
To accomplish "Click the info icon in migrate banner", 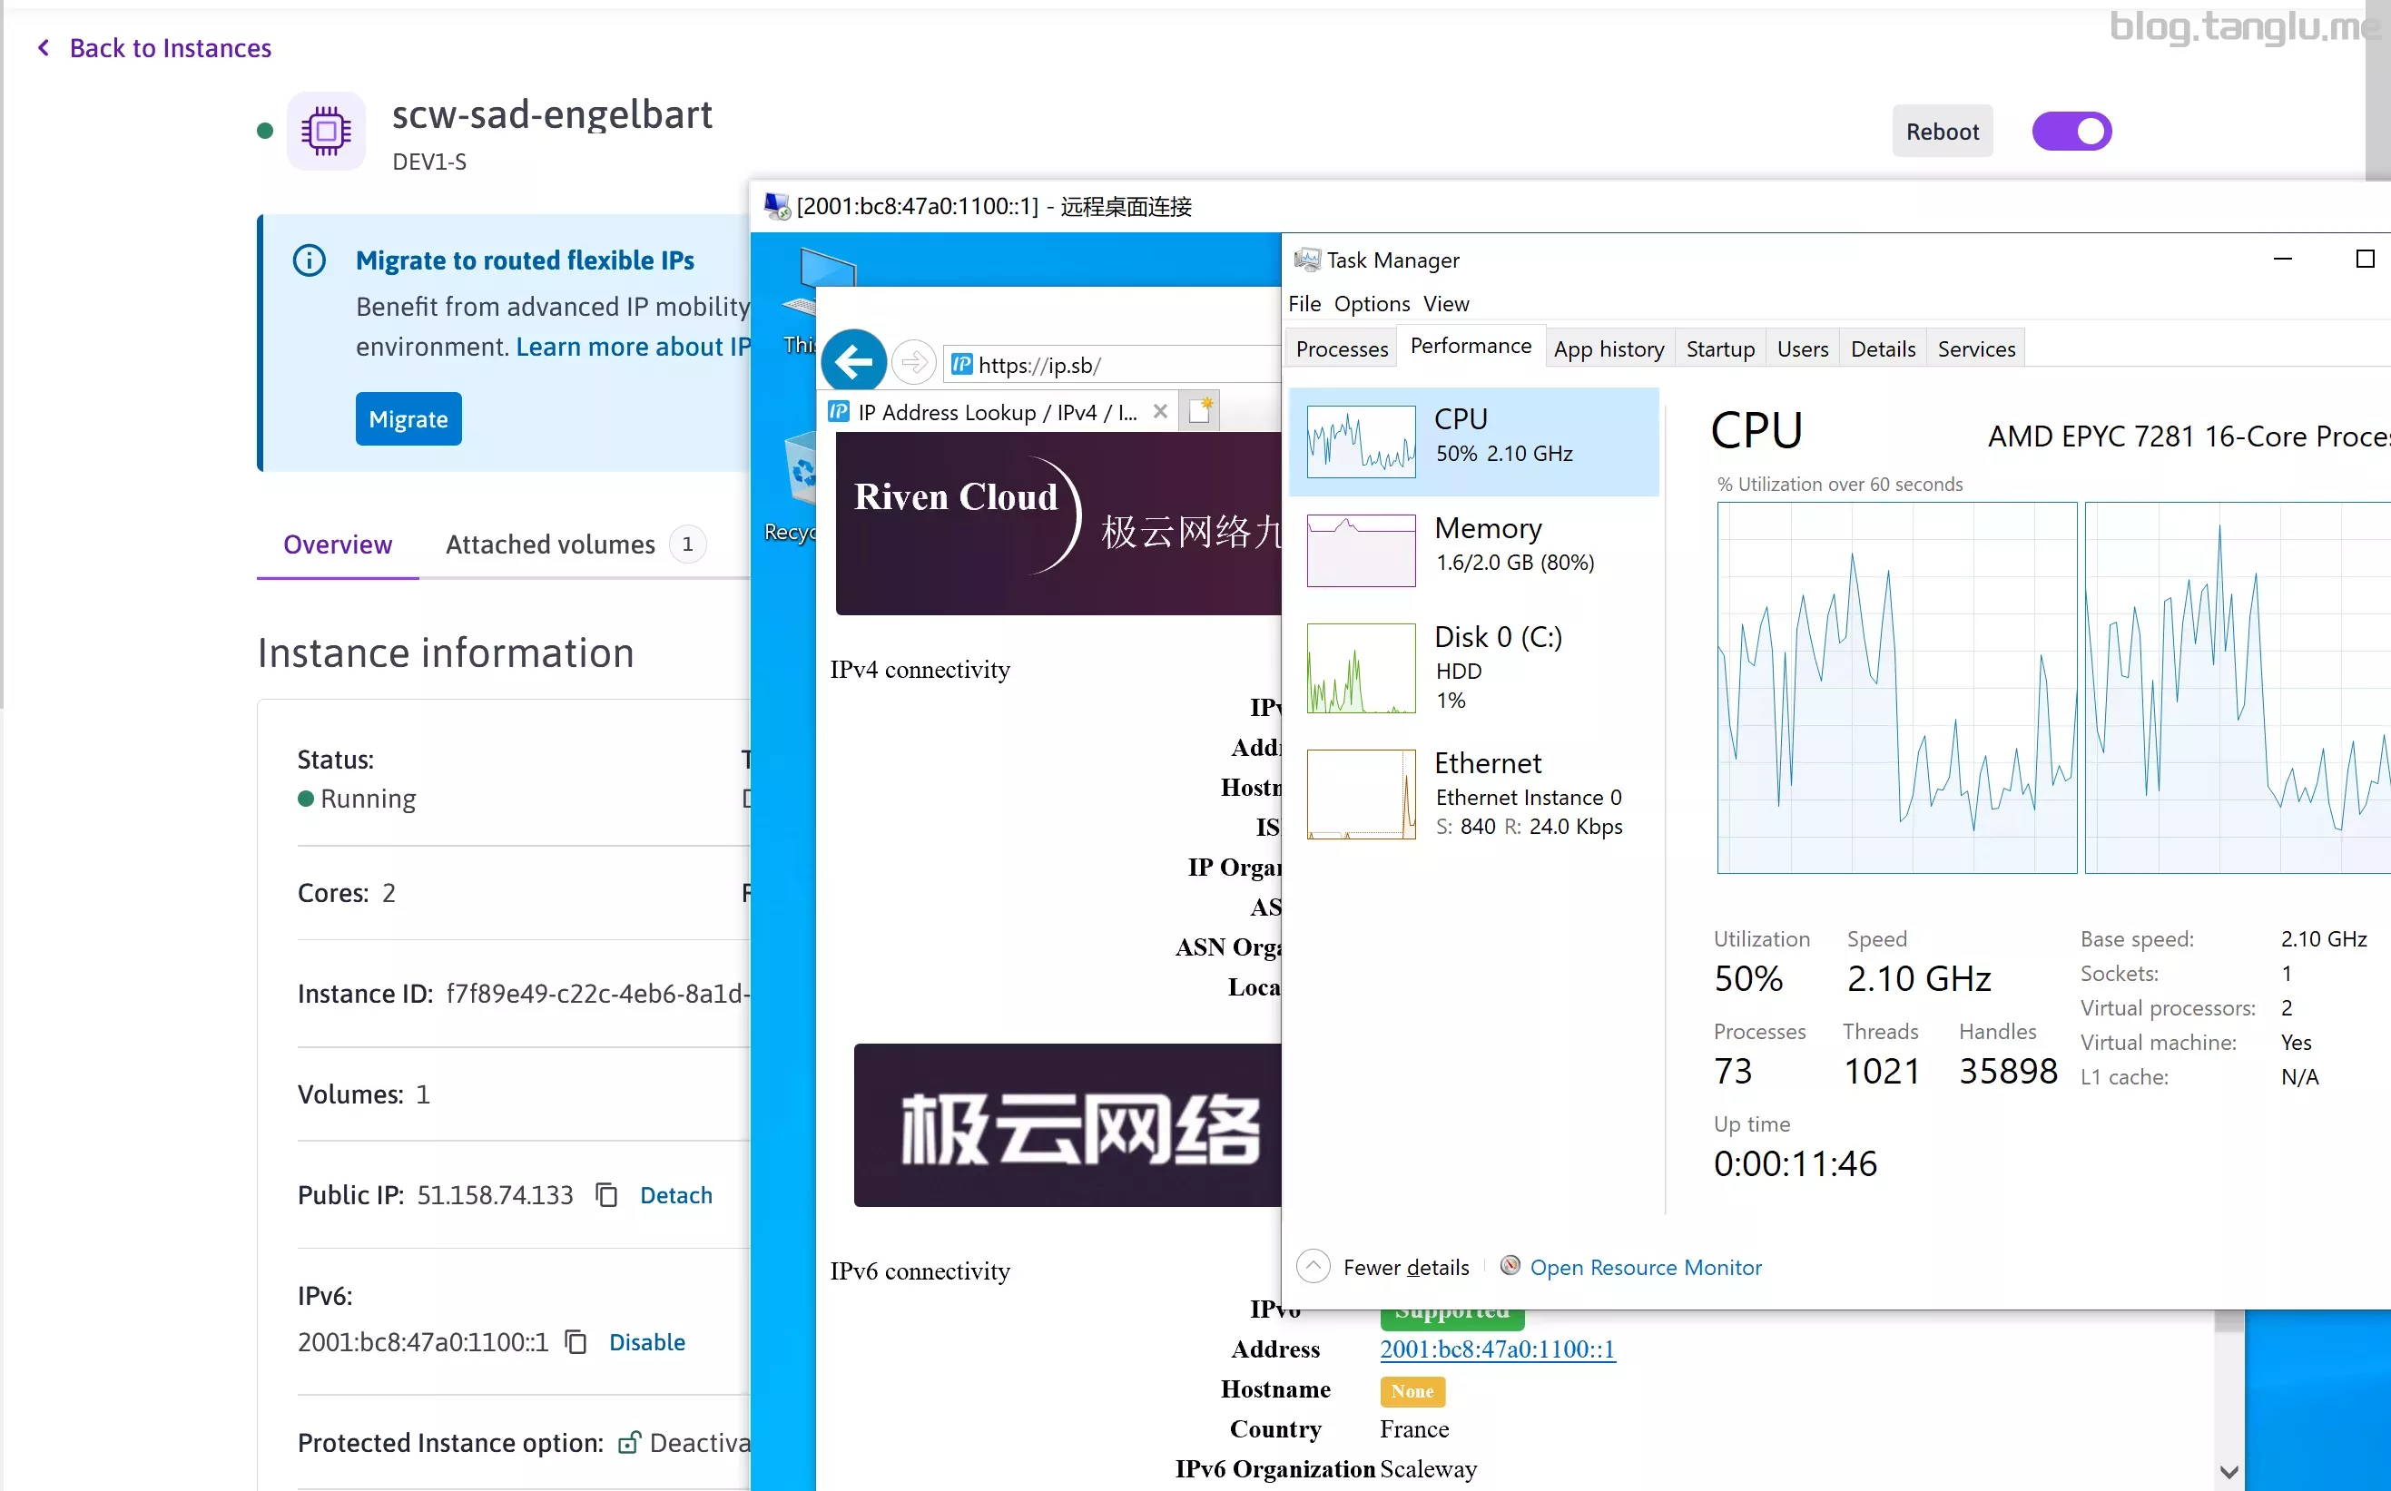I will 309,260.
